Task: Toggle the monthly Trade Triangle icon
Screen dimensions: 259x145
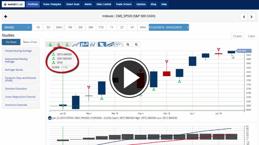Action: 50,44
